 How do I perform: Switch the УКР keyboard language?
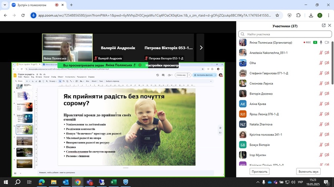coord(300,182)
